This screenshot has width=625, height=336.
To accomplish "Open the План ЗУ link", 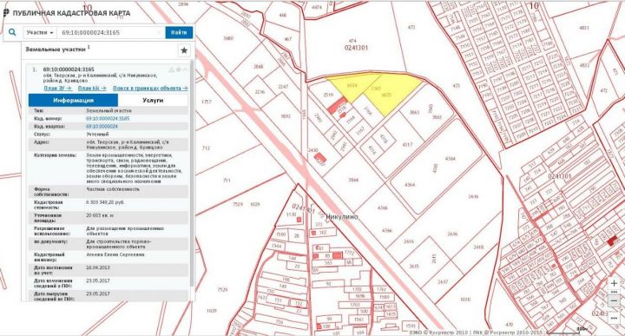I will 58,88.
